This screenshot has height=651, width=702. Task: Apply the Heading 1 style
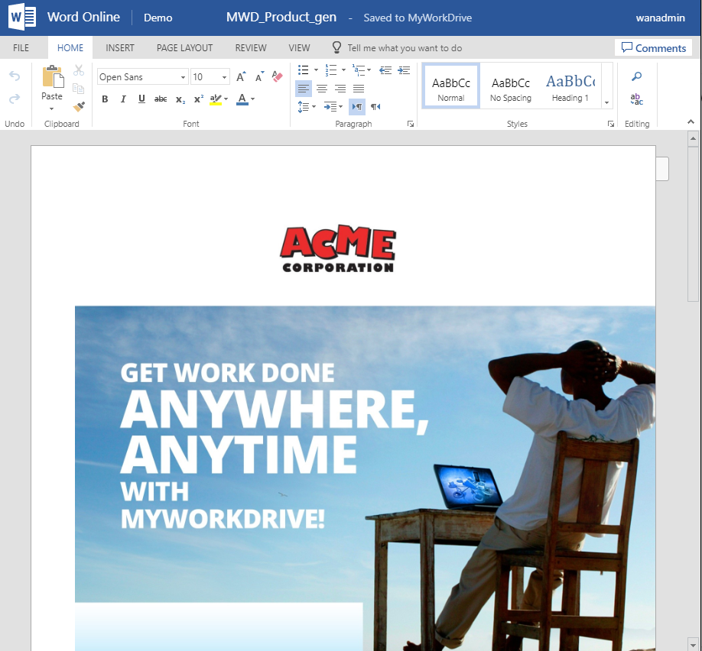(x=570, y=85)
